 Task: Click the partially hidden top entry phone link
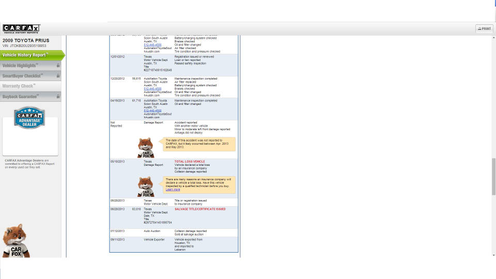(x=152, y=45)
